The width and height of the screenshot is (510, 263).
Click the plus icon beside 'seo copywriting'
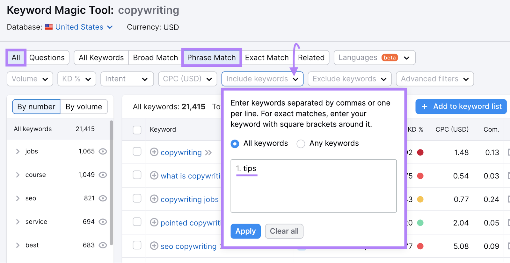154,246
